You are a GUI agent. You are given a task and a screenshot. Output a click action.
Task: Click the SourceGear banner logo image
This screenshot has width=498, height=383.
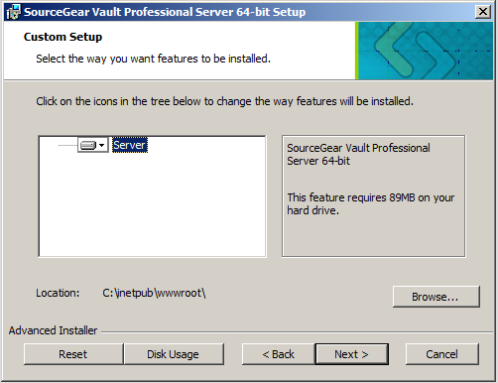(424, 51)
